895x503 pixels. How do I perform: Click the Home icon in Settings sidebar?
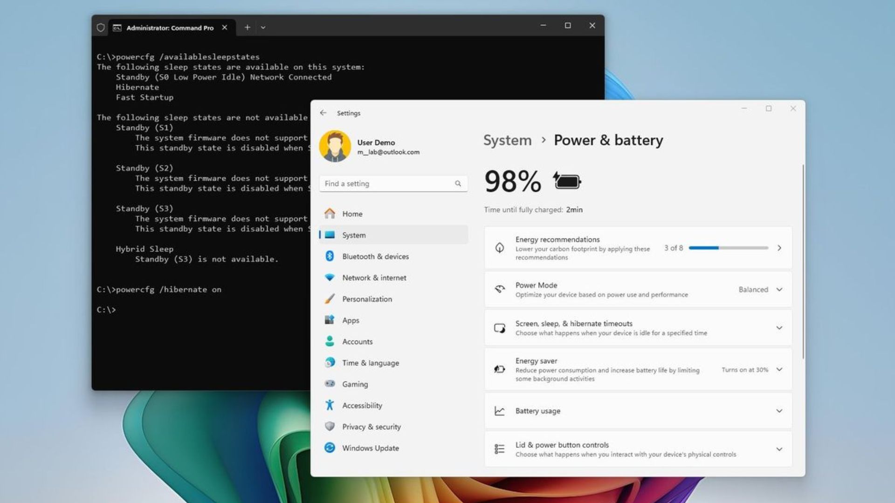click(330, 213)
